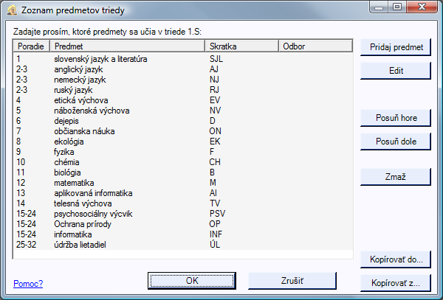The width and height of the screenshot is (443, 300).
Task: Click the application icon in title bar
Action: (x=12, y=10)
